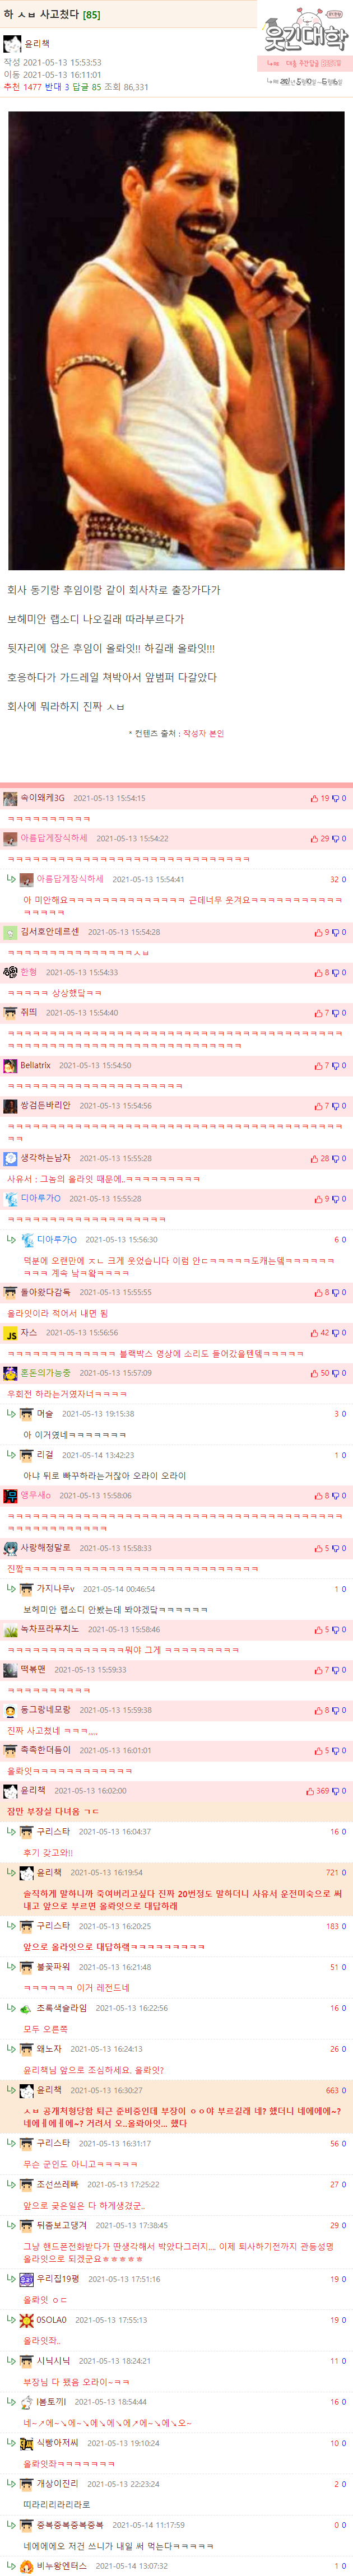Click thumbs-down icon on 아름답게장식하세's first comment
353x2576 pixels.
click(335, 839)
